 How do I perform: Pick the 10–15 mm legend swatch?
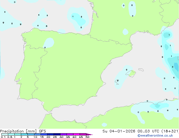[x=37, y=134]
